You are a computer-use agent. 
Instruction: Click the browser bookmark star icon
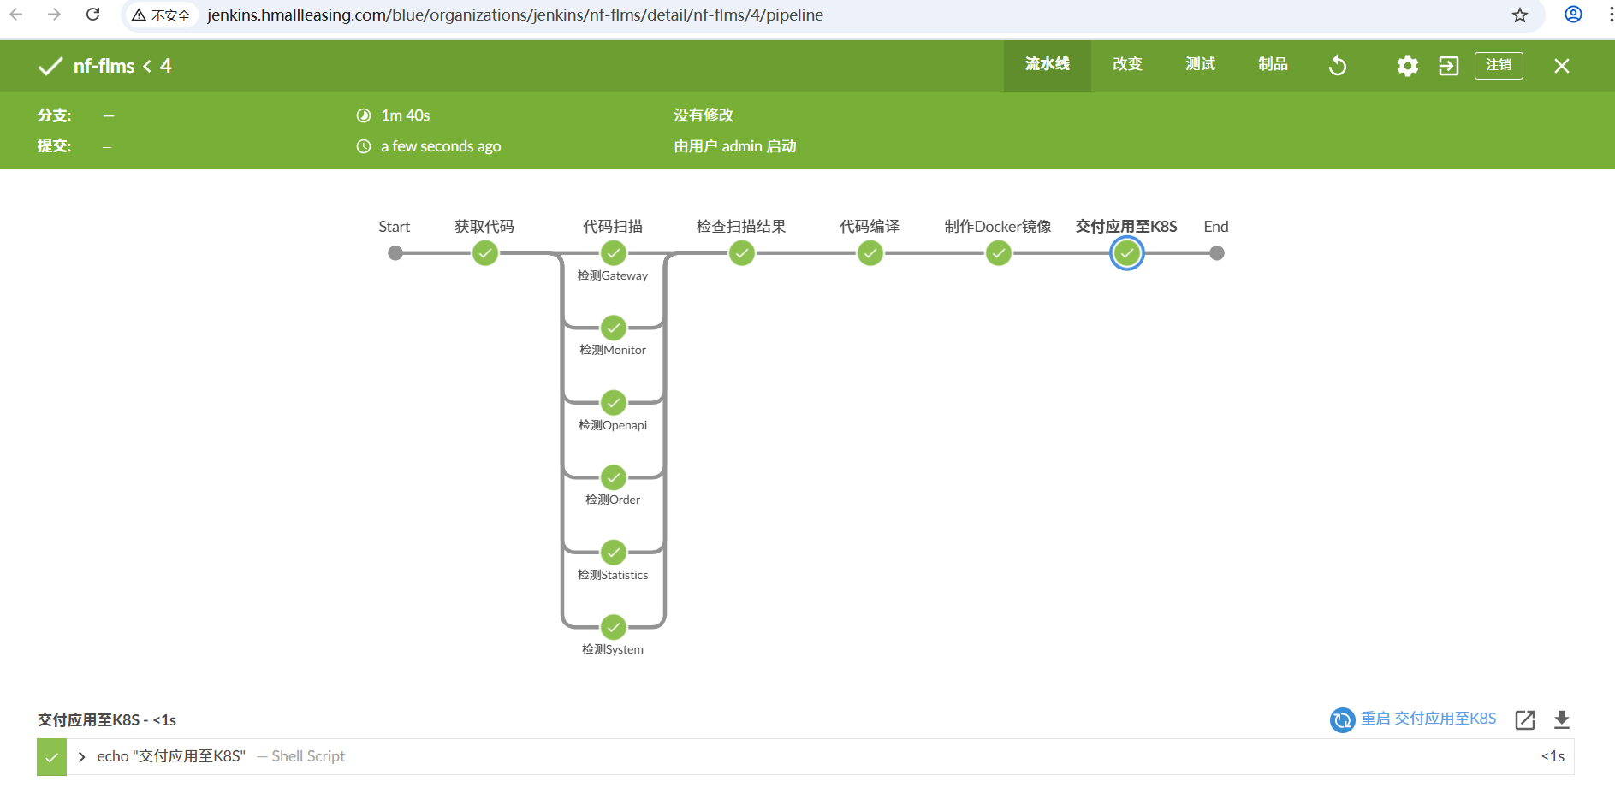coord(1519,15)
